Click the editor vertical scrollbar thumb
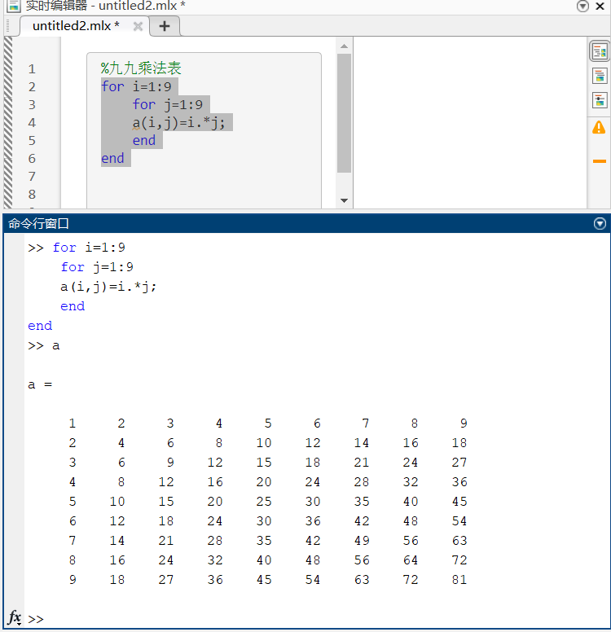Image resolution: width=611 pixels, height=632 pixels. pyautogui.click(x=344, y=113)
